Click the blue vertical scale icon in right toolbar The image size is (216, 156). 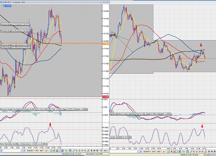[209, 152]
